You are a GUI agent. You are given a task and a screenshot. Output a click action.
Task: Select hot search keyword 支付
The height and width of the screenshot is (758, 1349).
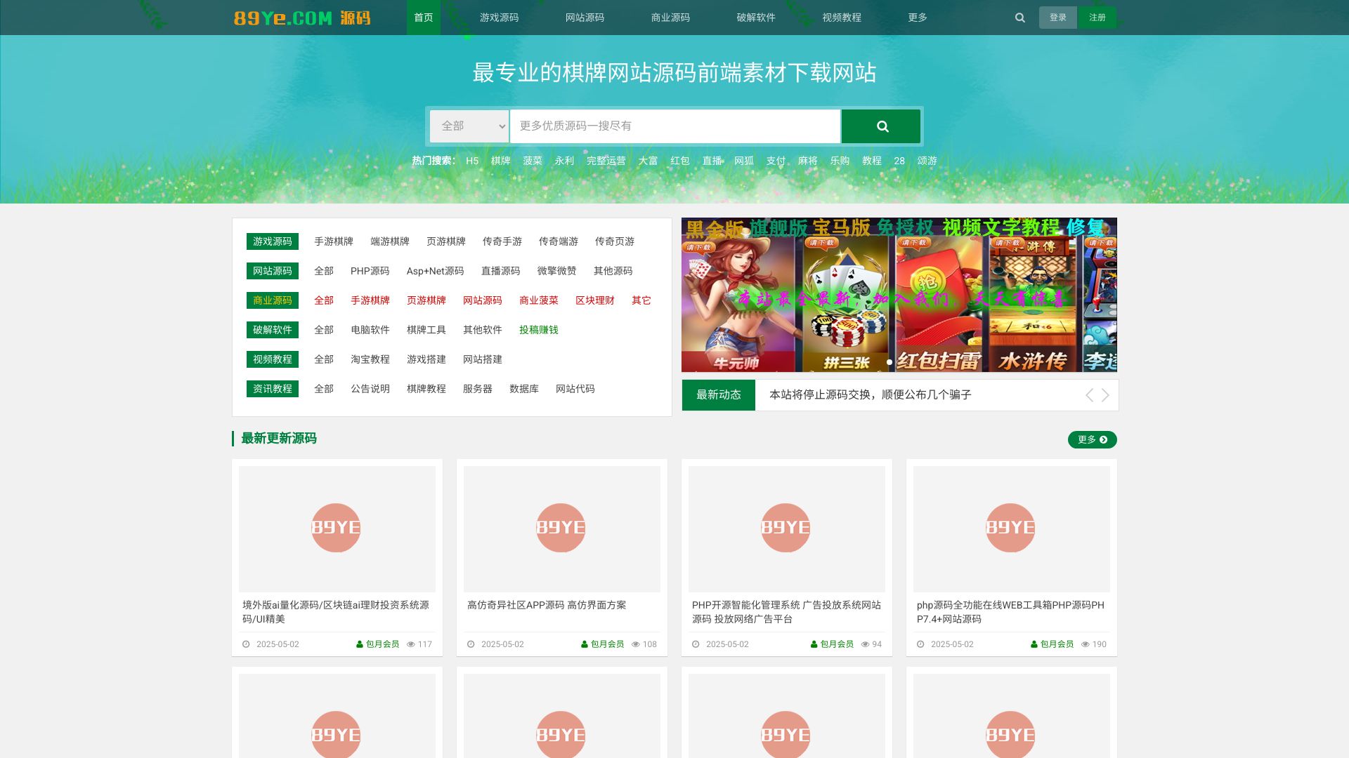pos(776,161)
